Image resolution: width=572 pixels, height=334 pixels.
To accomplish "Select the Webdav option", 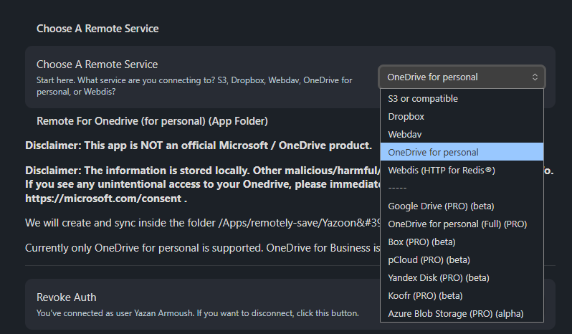I will click(462, 134).
